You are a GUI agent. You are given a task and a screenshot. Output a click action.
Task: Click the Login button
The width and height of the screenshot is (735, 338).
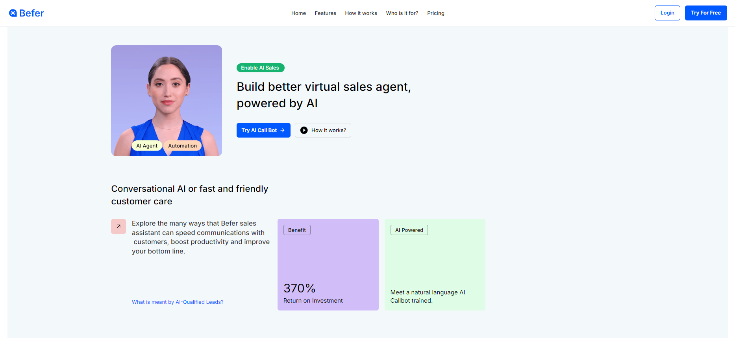click(x=667, y=13)
